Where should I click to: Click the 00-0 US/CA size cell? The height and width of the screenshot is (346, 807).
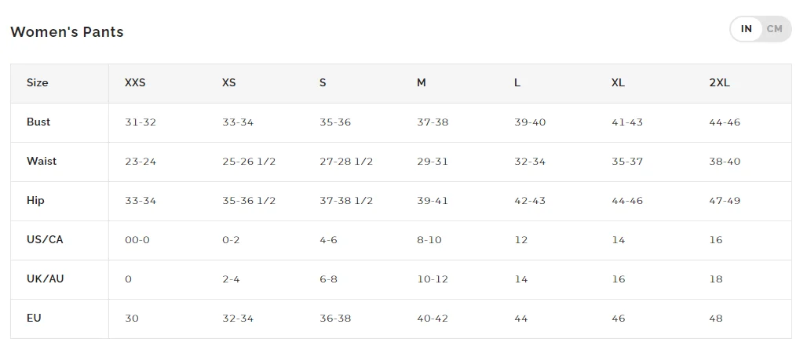point(137,240)
